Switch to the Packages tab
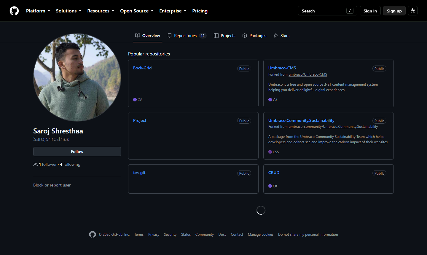This screenshot has width=427, height=255. click(x=254, y=36)
